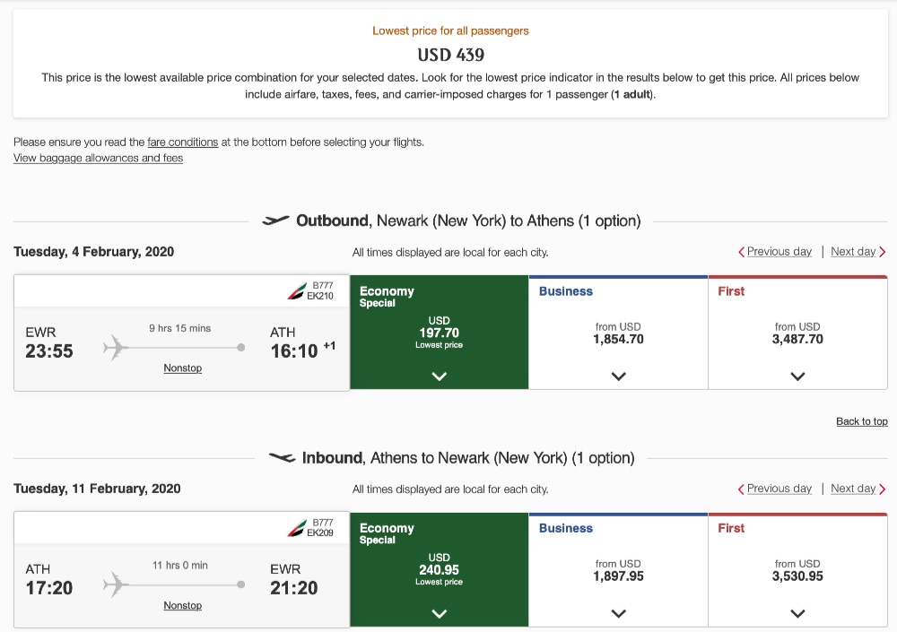
Task: Expand outbound Business fare from USD 1,854.70
Action: (618, 377)
